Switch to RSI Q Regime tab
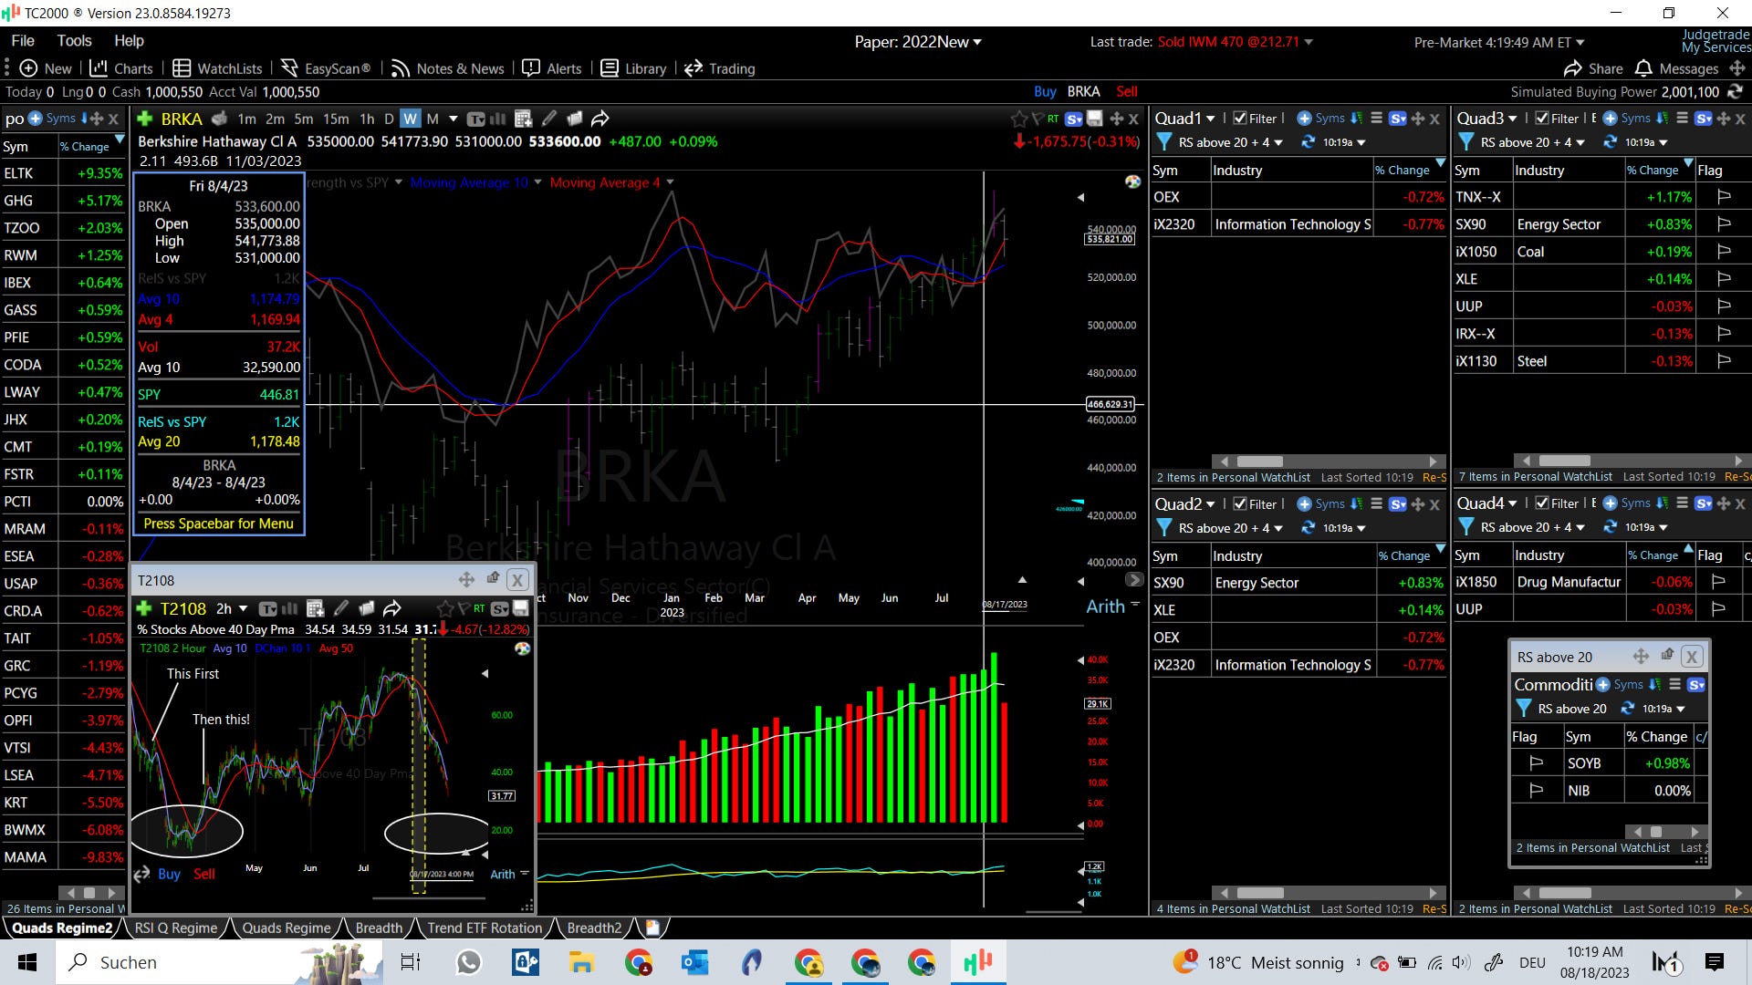The width and height of the screenshot is (1752, 985). (176, 928)
